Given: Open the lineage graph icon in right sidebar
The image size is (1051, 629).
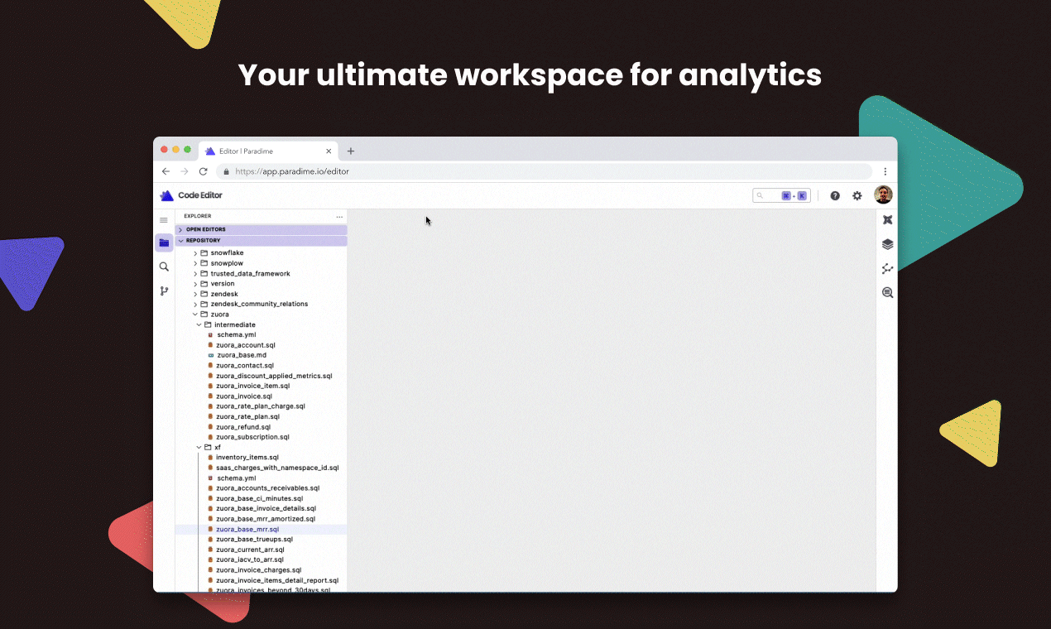Looking at the screenshot, I should 887,269.
